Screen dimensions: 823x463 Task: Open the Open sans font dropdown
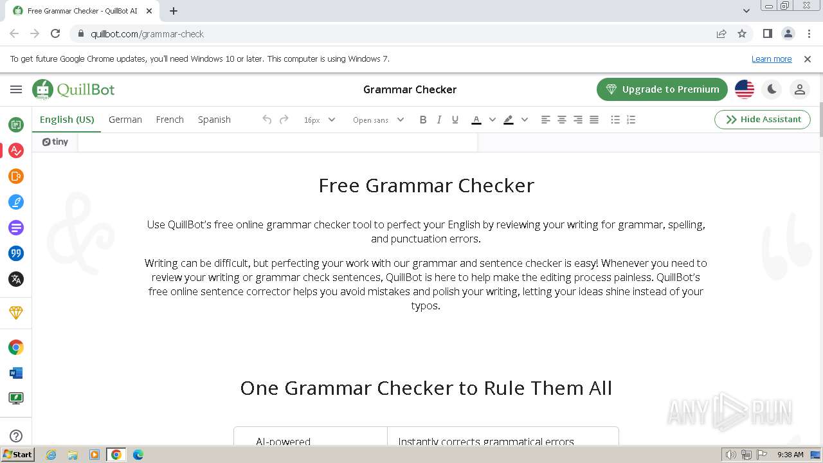378,120
